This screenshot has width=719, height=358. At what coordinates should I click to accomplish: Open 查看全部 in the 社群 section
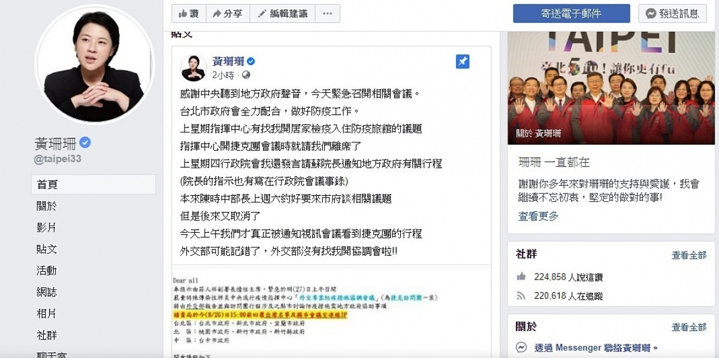click(689, 255)
